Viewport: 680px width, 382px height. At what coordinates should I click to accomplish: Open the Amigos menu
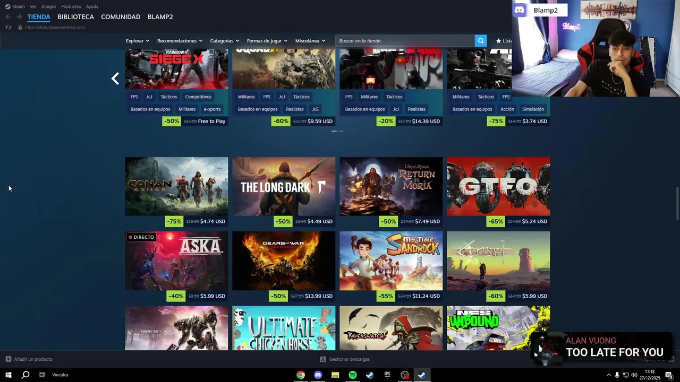[x=49, y=6]
